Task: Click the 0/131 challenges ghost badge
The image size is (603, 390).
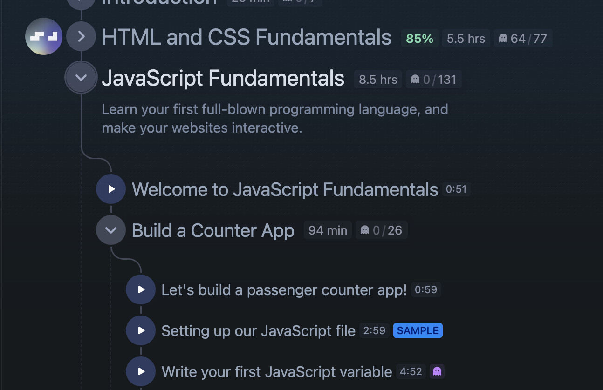Action: point(433,80)
